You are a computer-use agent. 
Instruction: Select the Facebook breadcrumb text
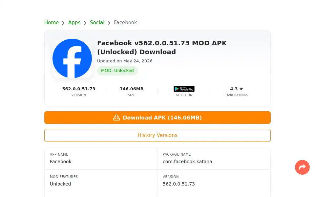click(x=125, y=23)
